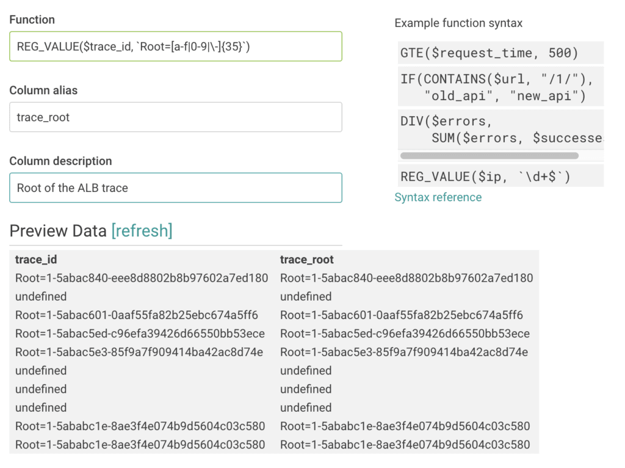Click the 5abac5e3 value in trace_root column

pyautogui.click(x=403, y=352)
